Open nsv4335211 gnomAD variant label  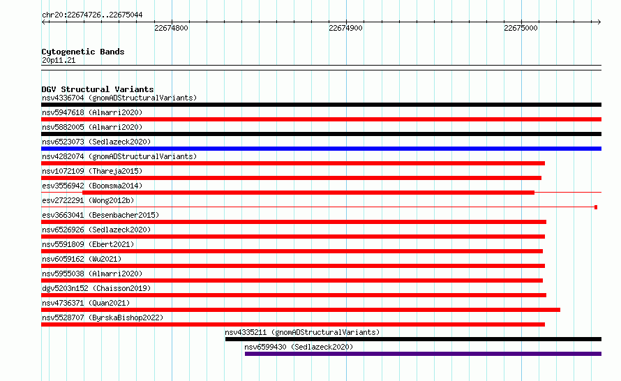(x=302, y=332)
